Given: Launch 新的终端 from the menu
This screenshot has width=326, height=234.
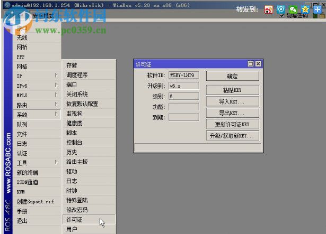Looking at the screenshot, I should [x=37, y=172].
